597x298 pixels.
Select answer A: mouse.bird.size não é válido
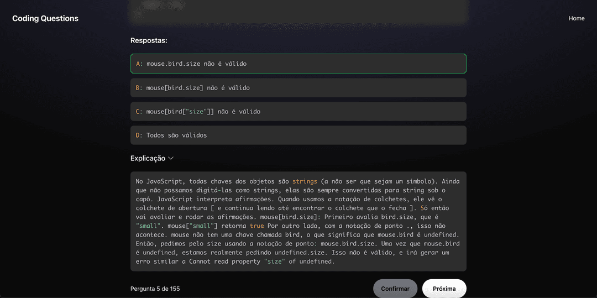tap(298, 64)
